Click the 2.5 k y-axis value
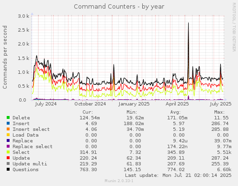This screenshot has width=238, height=186. click(x=23, y=30)
